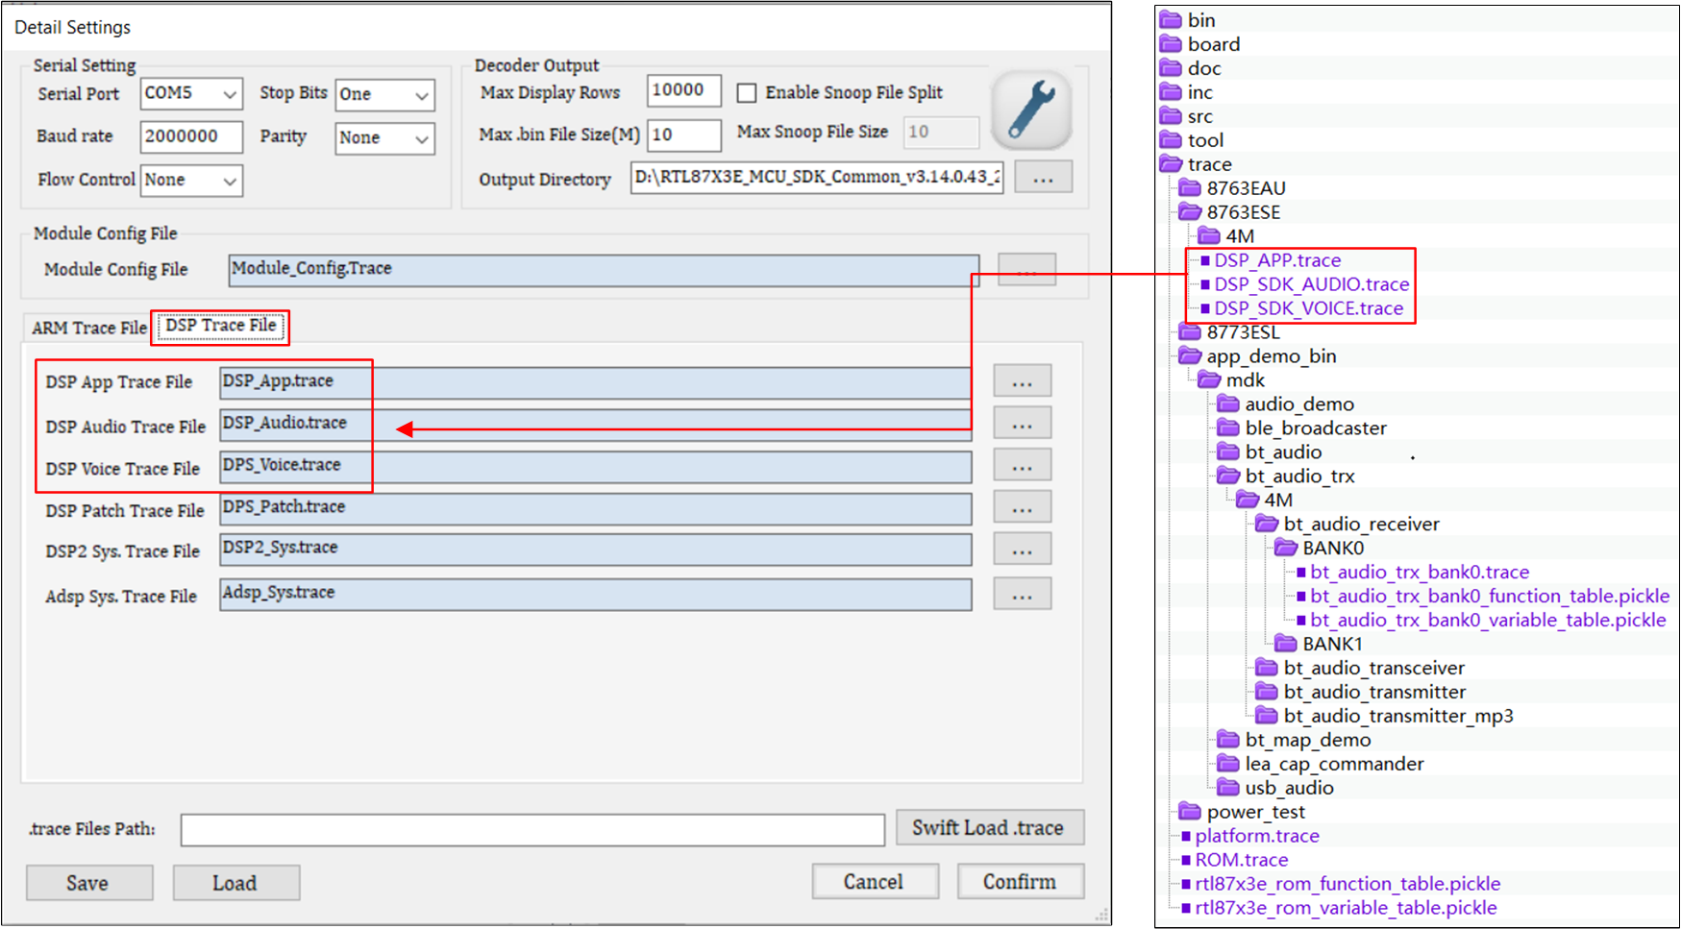Browse for the DSP App Trace File
Screen dimensions: 1681x929
click(x=1022, y=382)
